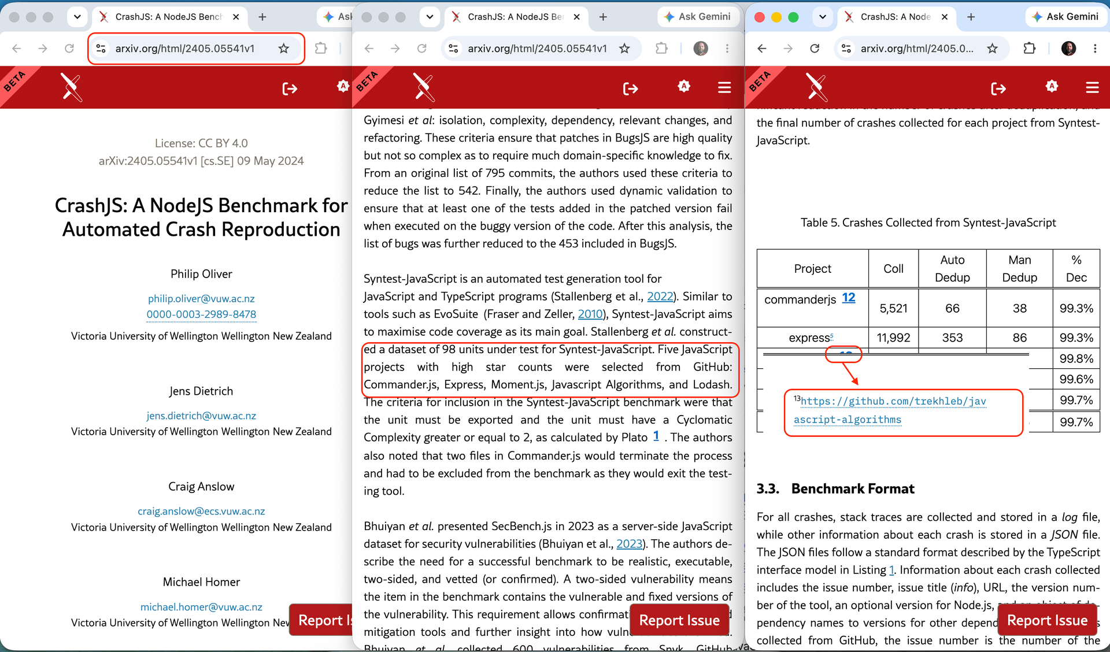This screenshot has height=652, width=1110.
Task: Bookmark this page in the right window
Action: (993, 49)
